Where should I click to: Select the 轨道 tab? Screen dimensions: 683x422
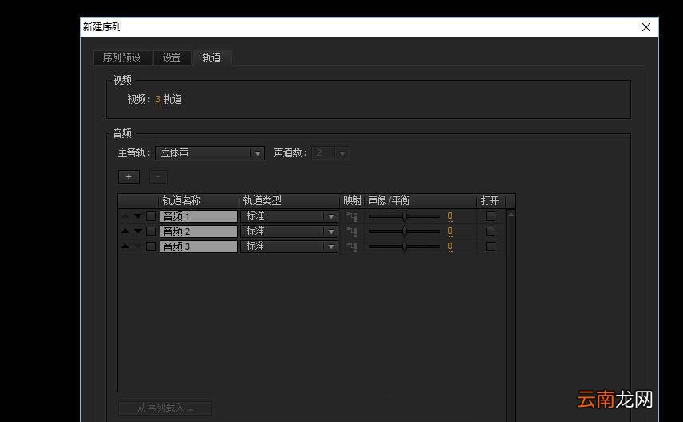pos(211,58)
